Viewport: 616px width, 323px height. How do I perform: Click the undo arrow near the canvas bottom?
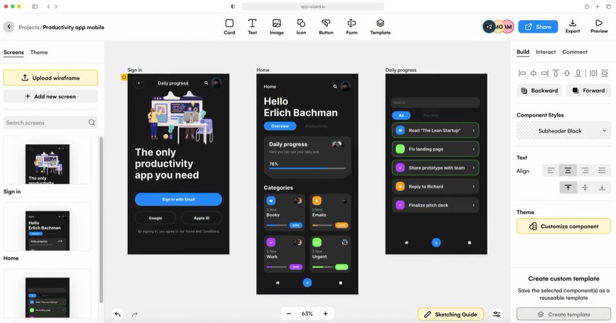tap(118, 313)
